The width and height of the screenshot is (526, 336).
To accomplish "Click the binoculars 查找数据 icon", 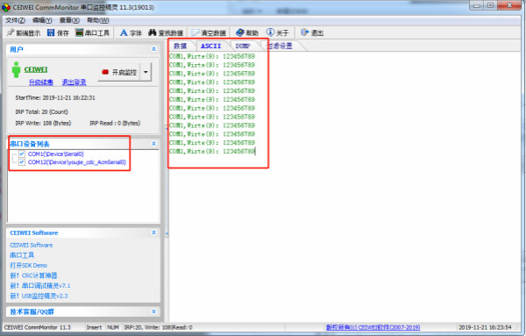I will point(153,32).
